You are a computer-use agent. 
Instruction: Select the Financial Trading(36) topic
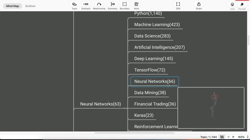click(x=155, y=104)
